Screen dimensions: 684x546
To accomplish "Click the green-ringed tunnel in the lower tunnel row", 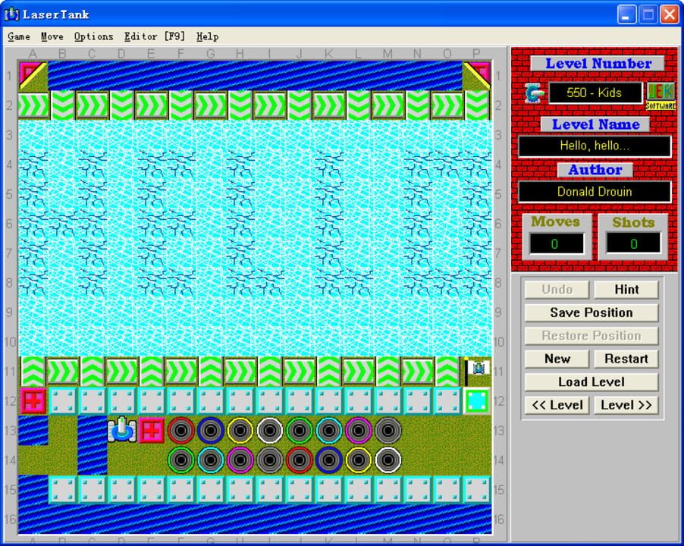I will (x=180, y=460).
